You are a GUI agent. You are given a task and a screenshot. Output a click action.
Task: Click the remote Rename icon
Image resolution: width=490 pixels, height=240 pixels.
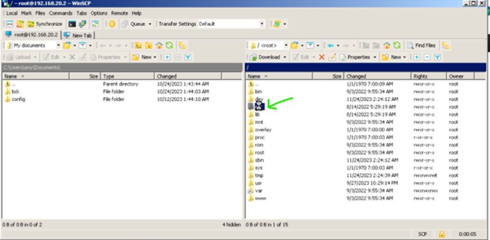332,57
